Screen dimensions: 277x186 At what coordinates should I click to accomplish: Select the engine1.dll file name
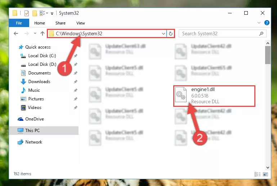203,90
